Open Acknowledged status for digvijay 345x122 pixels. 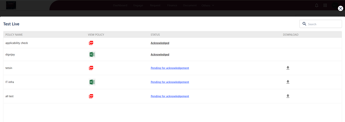tap(160, 55)
